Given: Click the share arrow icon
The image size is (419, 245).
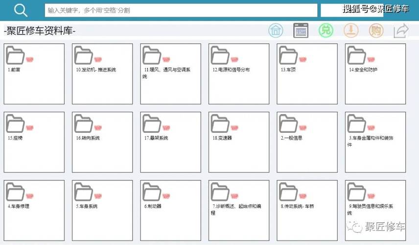Looking at the screenshot, I should (x=401, y=31).
